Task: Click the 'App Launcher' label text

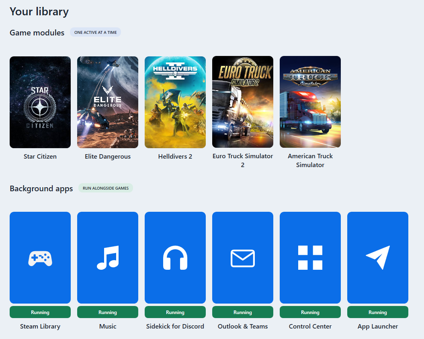Action: [x=378, y=326]
